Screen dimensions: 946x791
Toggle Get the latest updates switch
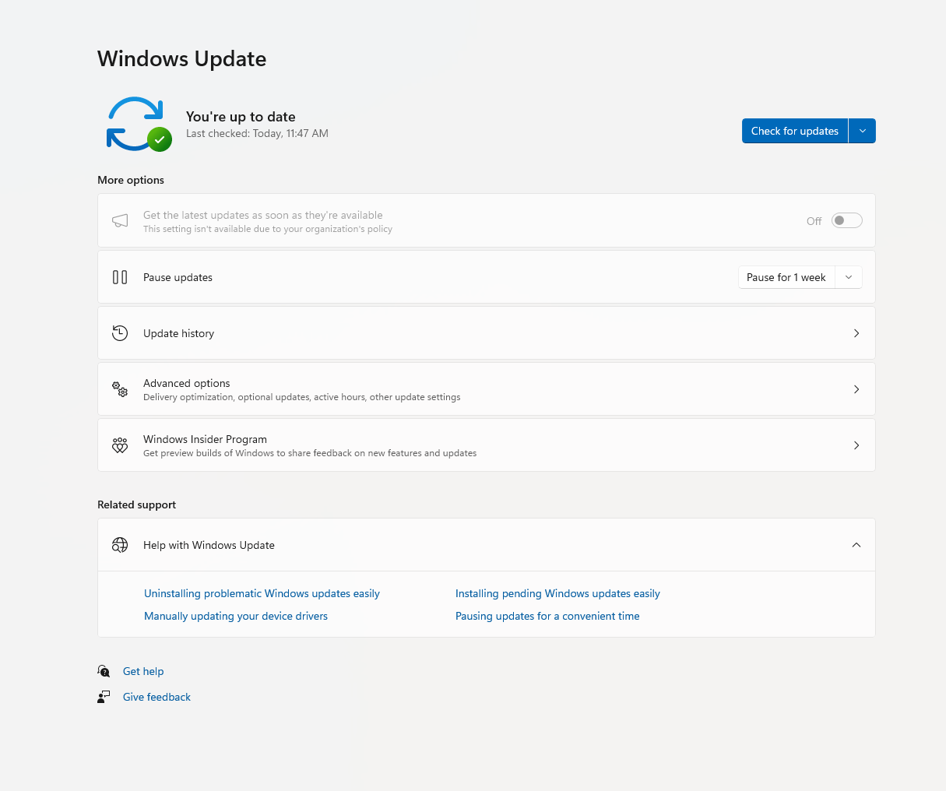846,220
